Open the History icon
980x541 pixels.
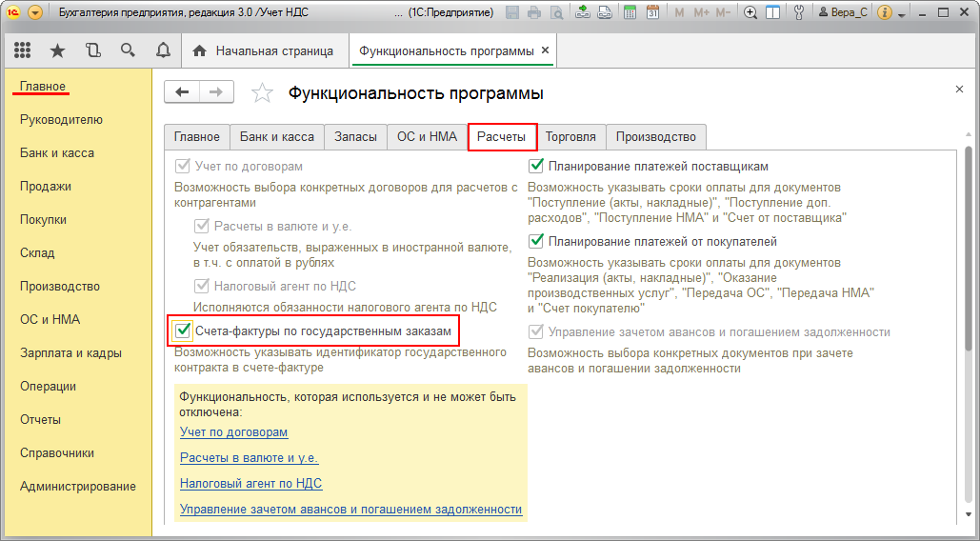click(x=92, y=50)
